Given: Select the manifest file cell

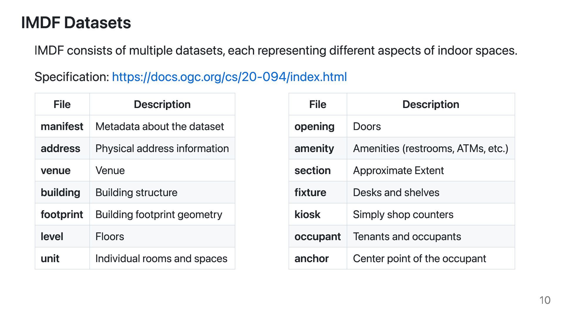Looking at the screenshot, I should point(62,127).
